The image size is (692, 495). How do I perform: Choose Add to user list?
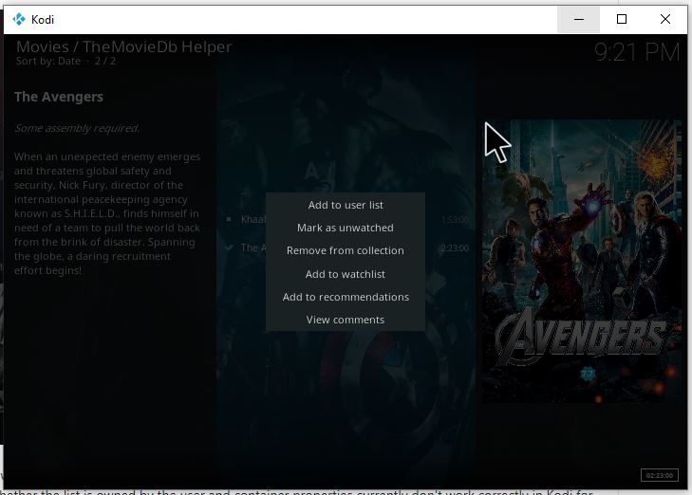346,205
